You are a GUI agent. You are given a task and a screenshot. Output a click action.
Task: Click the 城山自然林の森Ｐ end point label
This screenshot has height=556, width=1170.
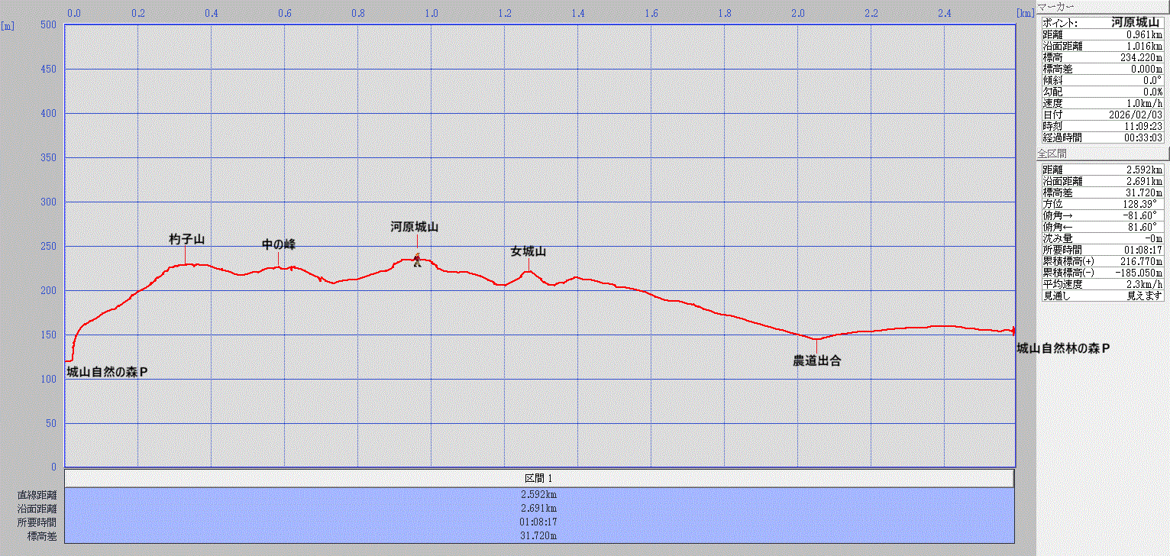click(1062, 348)
